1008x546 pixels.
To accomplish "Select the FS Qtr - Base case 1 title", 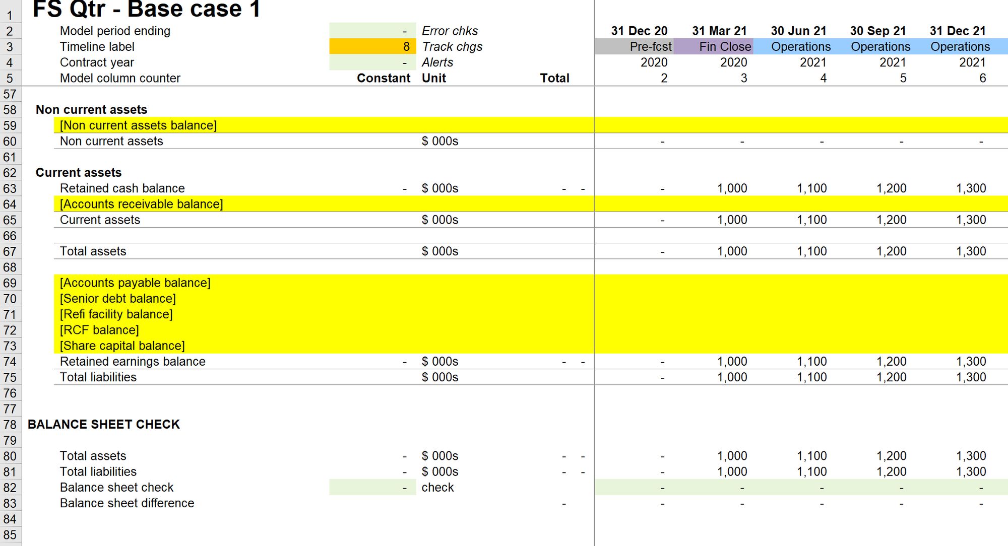I will tap(146, 9).
